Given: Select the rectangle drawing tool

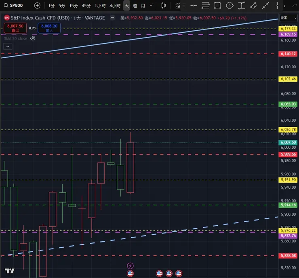Looking at the screenshot, I should click(x=217, y=6).
